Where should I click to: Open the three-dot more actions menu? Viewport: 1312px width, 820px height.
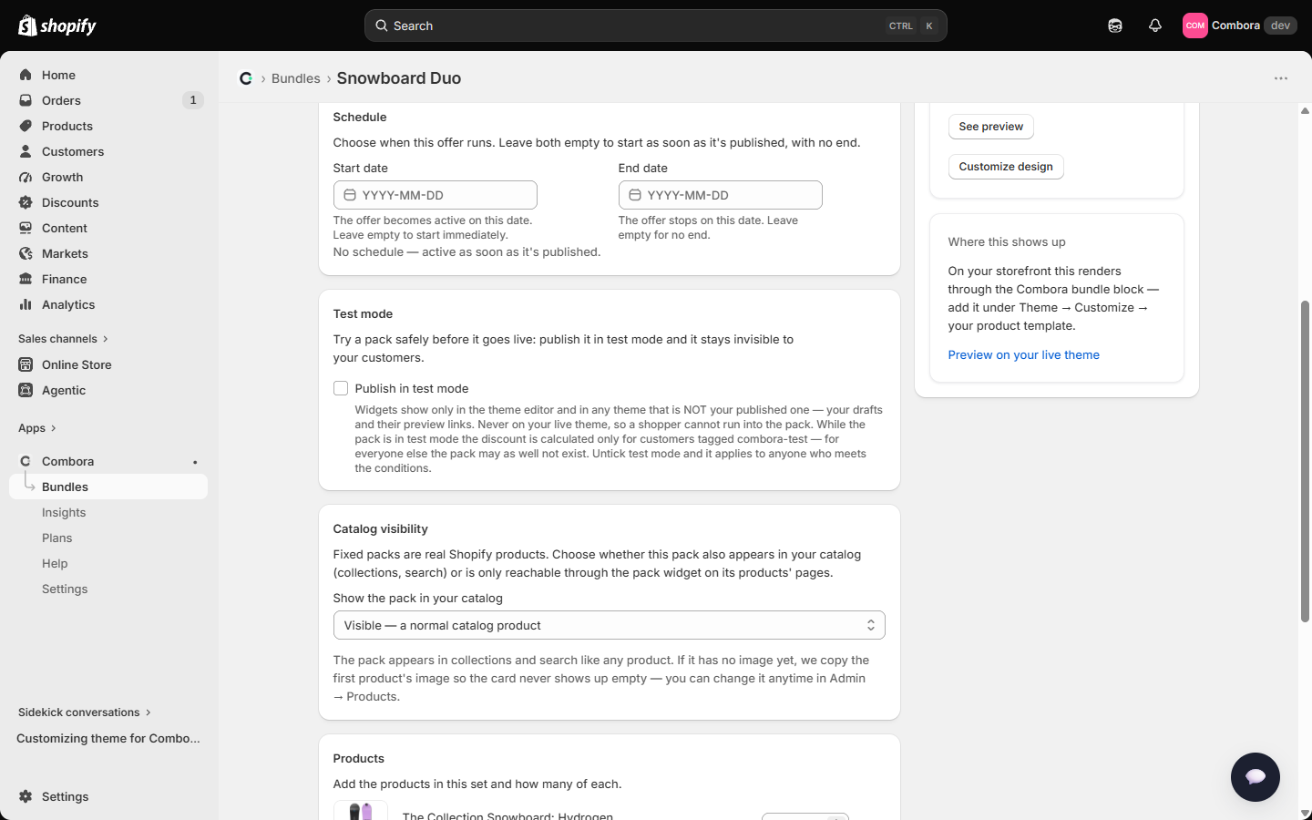(x=1281, y=78)
